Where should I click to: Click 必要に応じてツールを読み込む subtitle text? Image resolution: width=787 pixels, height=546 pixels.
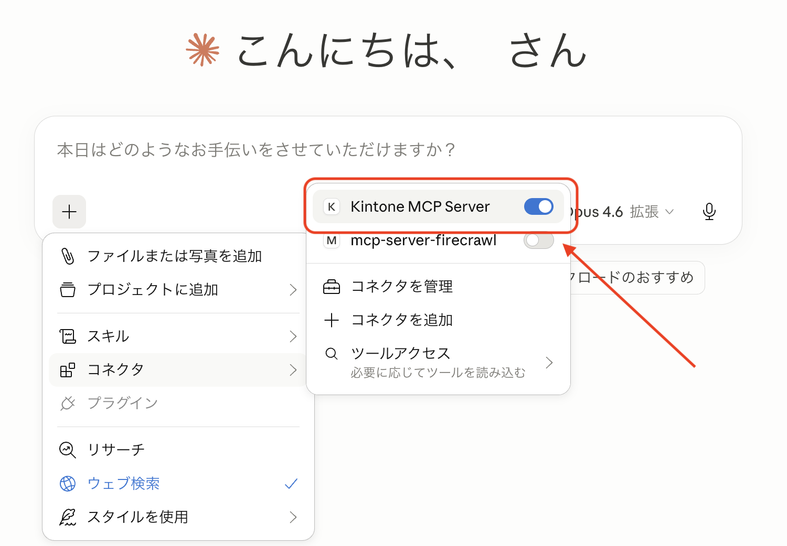(x=438, y=373)
